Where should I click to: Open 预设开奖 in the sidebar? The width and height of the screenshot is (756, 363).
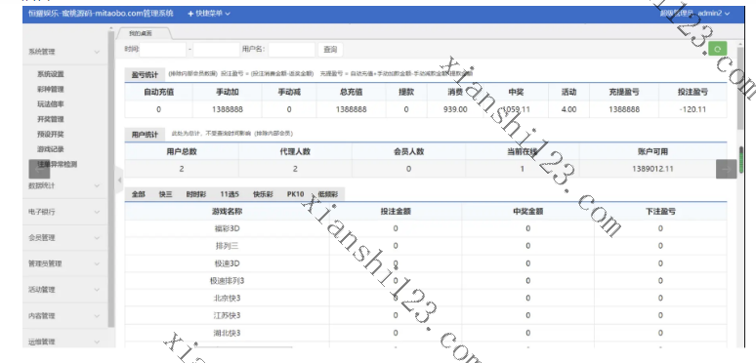click(x=51, y=134)
